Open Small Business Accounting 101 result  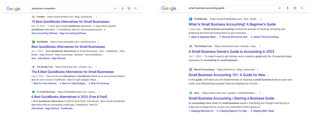229,75
